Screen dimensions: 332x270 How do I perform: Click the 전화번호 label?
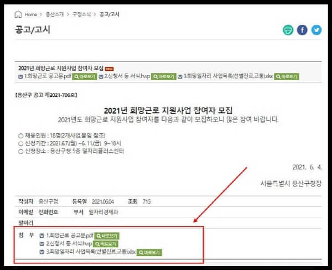(48, 212)
